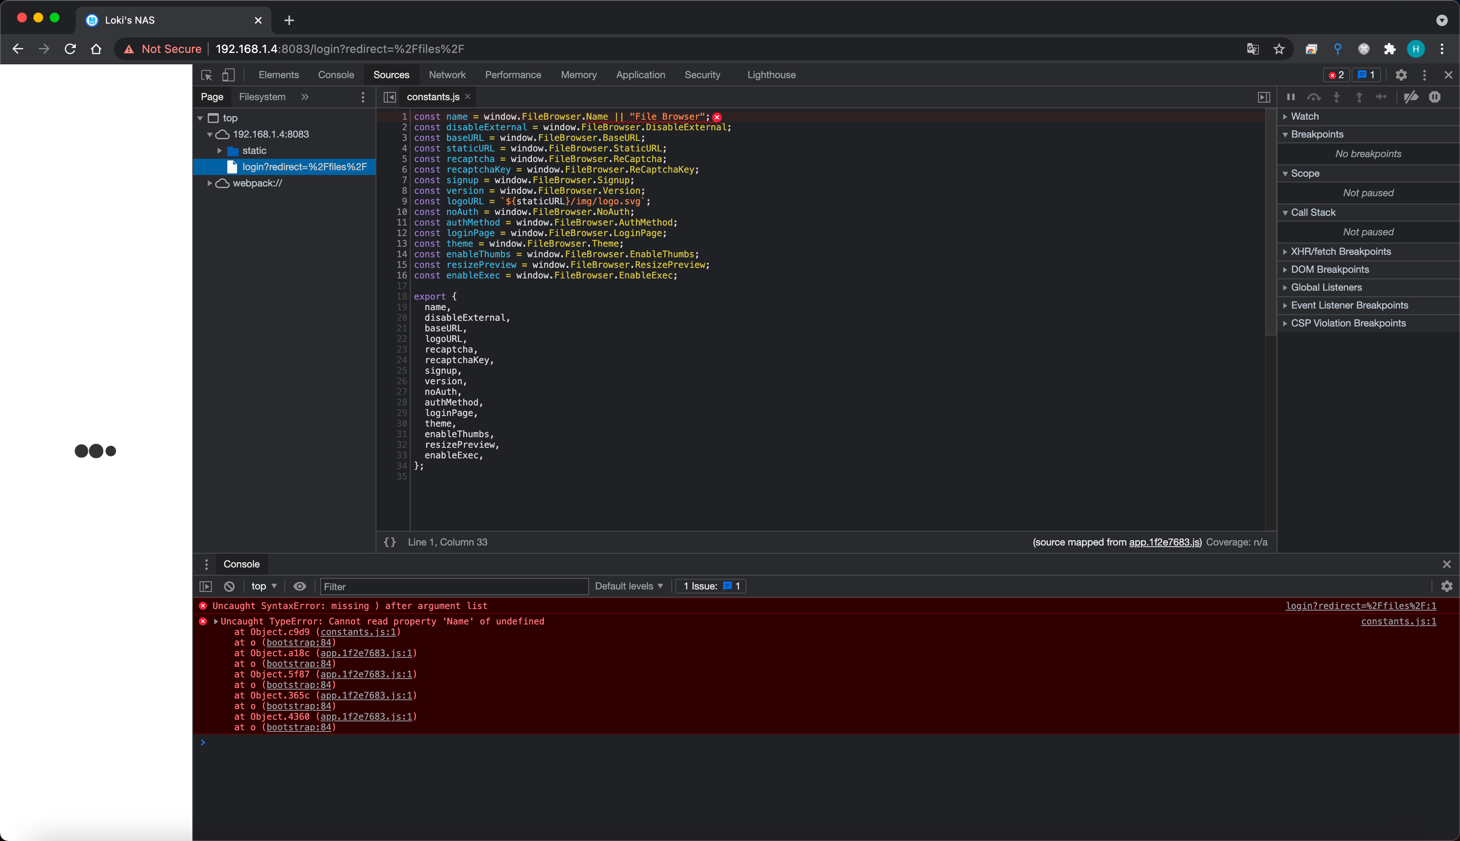Open the DevTools settings gear
Screen dimensions: 1460x841
(1401, 75)
